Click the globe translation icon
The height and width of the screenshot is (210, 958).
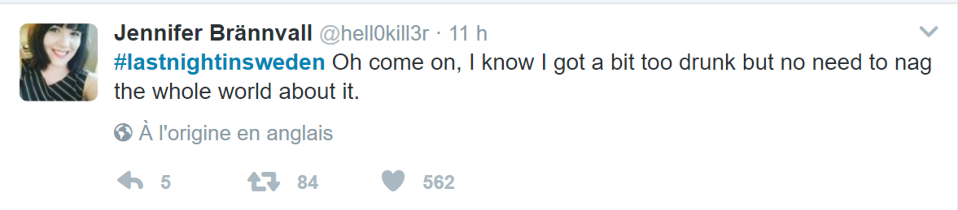[123, 133]
